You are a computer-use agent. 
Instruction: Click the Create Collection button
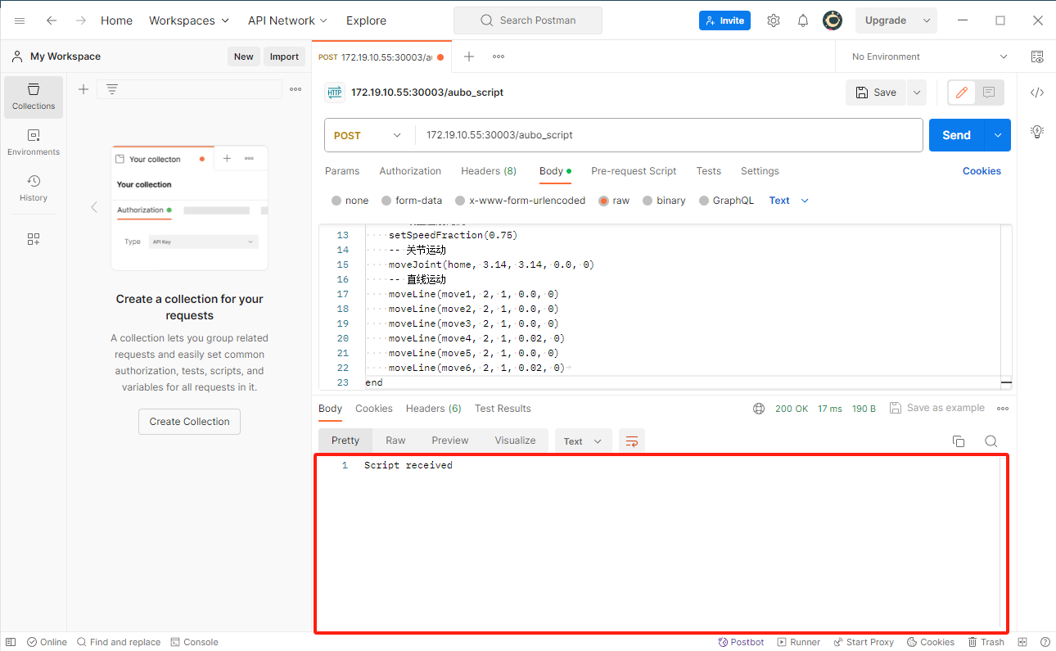pyautogui.click(x=189, y=422)
